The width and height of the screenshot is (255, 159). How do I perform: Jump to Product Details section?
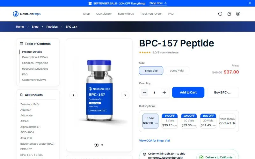32,52
